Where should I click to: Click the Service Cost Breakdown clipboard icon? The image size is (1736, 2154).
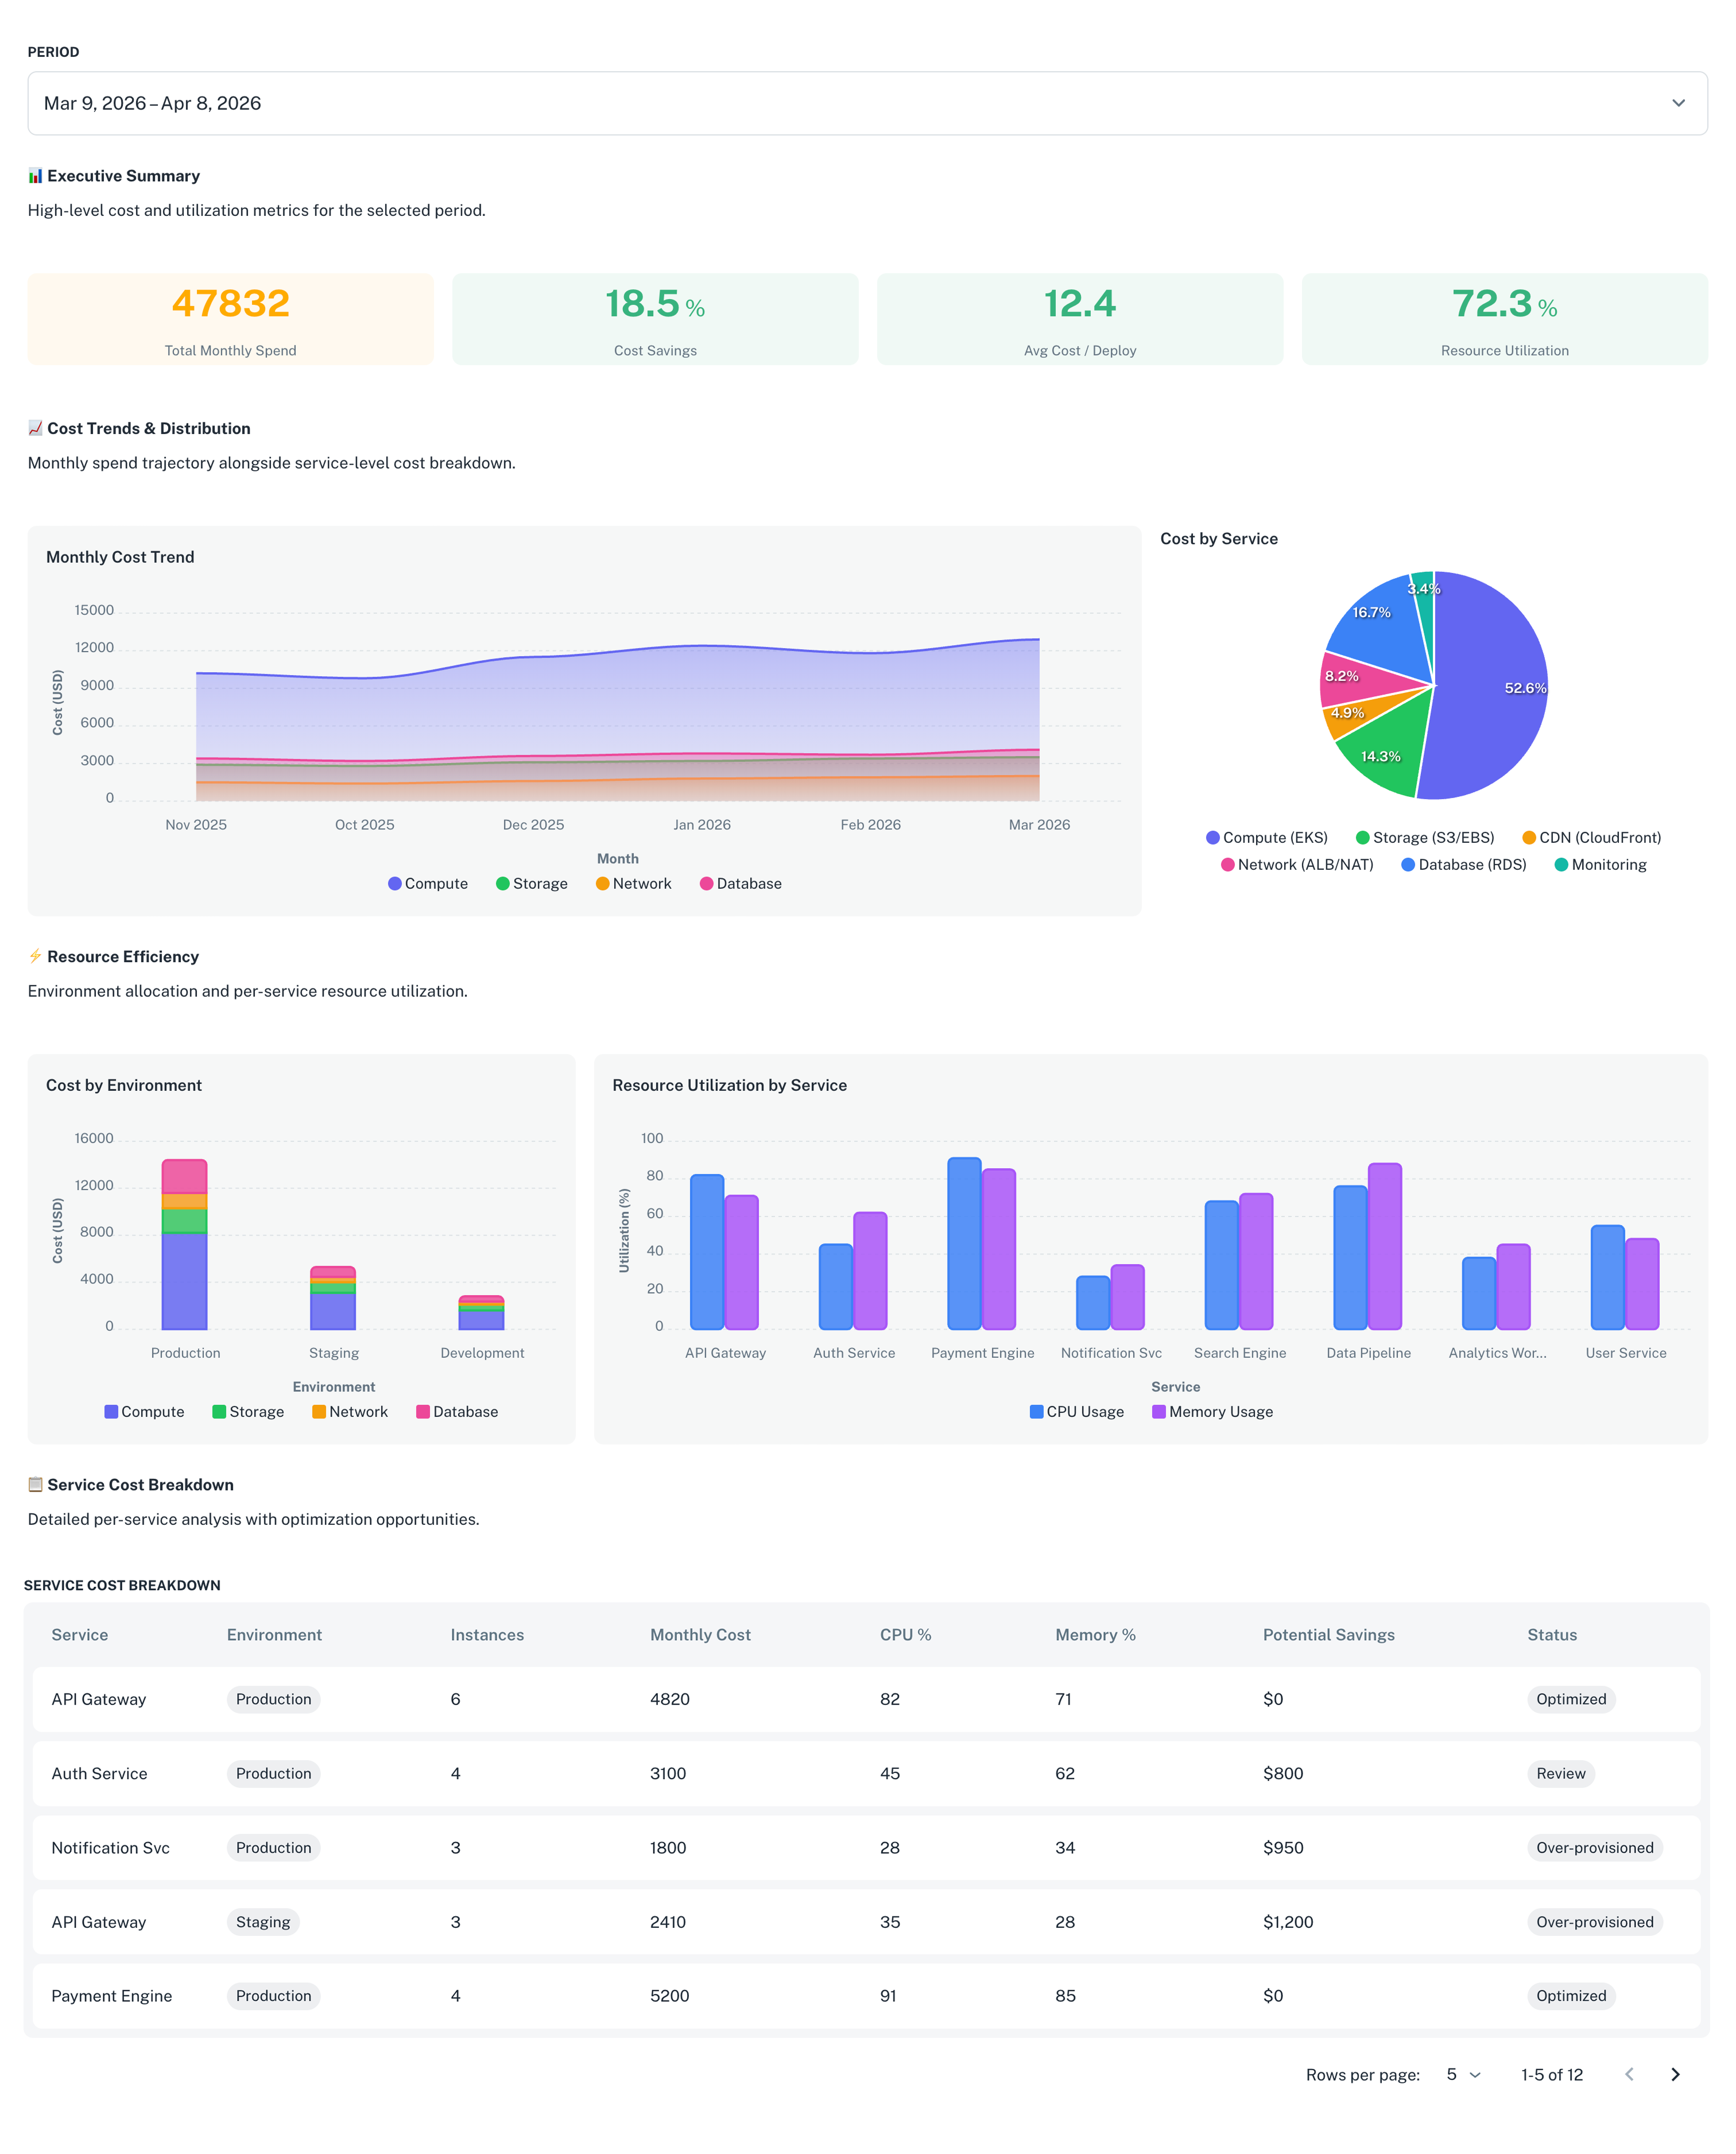tap(35, 1485)
